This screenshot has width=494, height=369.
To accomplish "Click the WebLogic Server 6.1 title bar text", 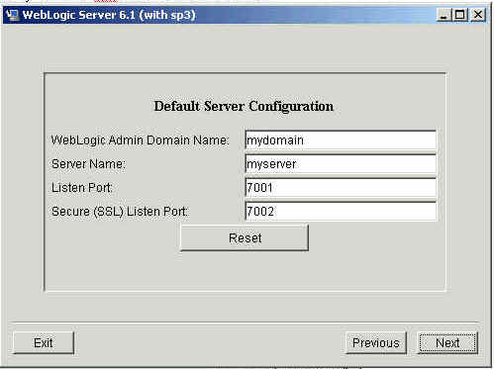I will pyautogui.click(x=109, y=15).
